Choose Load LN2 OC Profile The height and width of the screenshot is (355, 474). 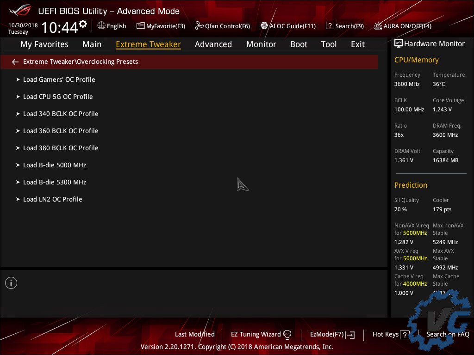click(53, 200)
